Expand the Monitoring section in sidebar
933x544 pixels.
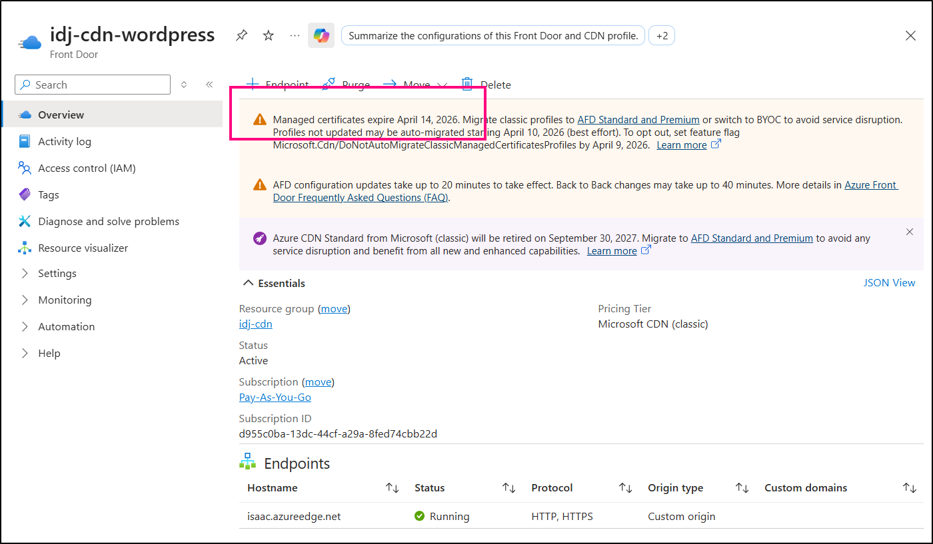(x=65, y=300)
